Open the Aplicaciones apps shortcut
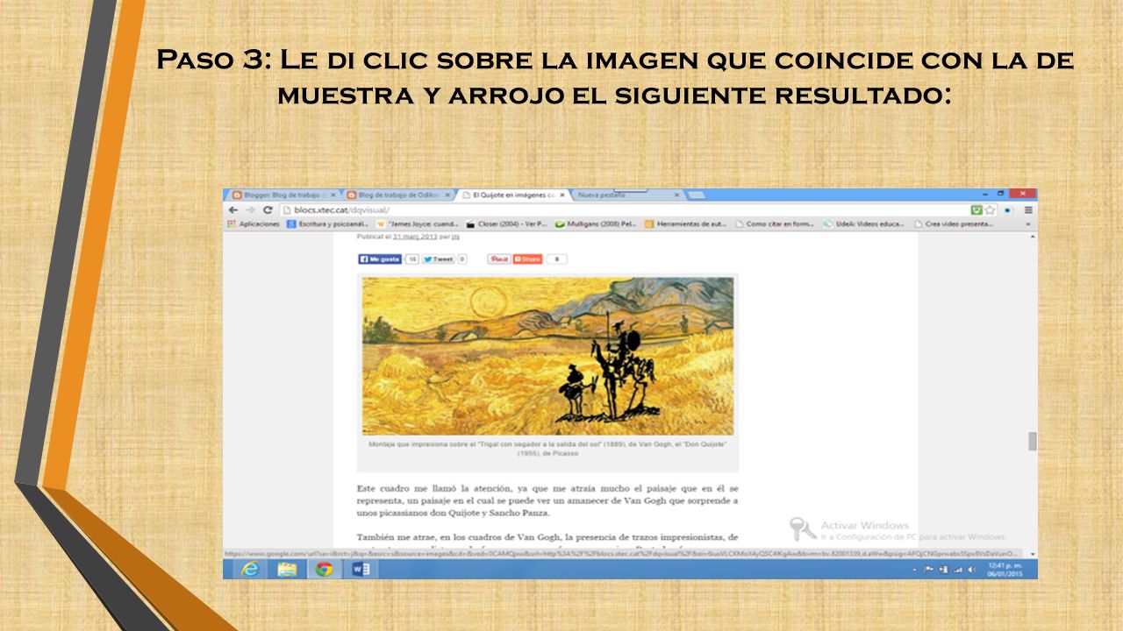This screenshot has width=1123, height=631. [253, 223]
